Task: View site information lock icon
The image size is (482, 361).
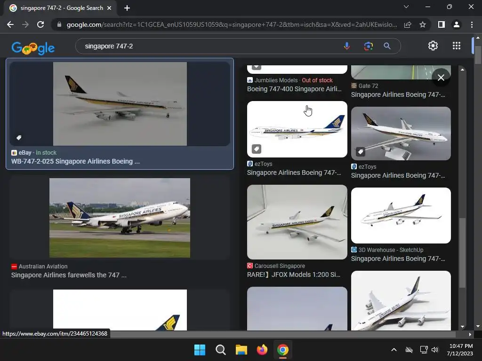Action: tap(59, 24)
